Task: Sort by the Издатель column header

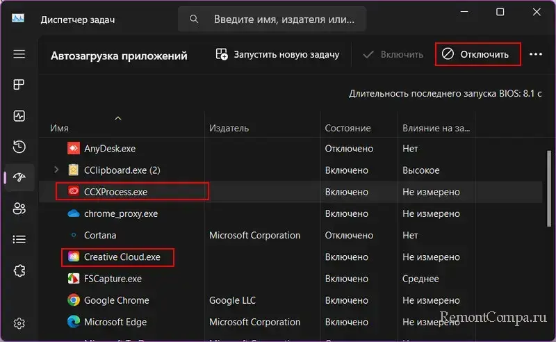Action: (x=229, y=129)
